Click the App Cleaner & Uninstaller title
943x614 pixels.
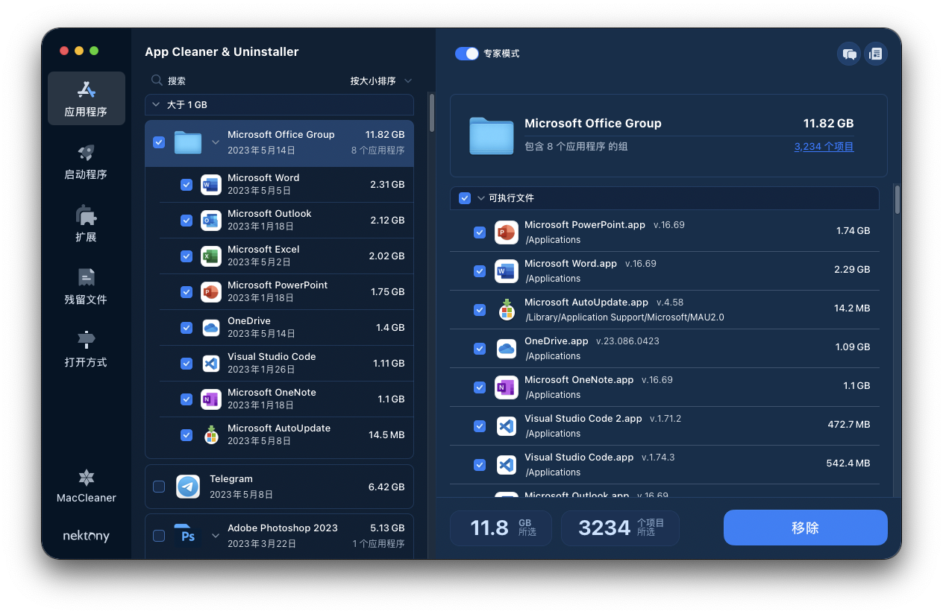pyautogui.click(x=222, y=51)
